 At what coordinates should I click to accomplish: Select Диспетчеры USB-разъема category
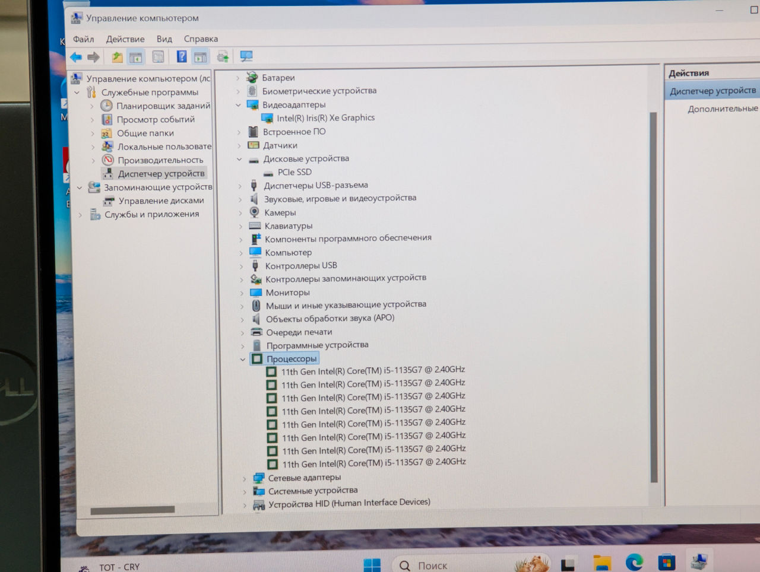click(316, 185)
